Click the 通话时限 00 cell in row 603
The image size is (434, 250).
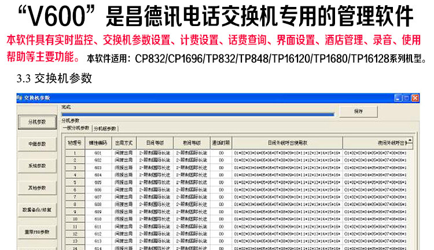tap(221, 168)
